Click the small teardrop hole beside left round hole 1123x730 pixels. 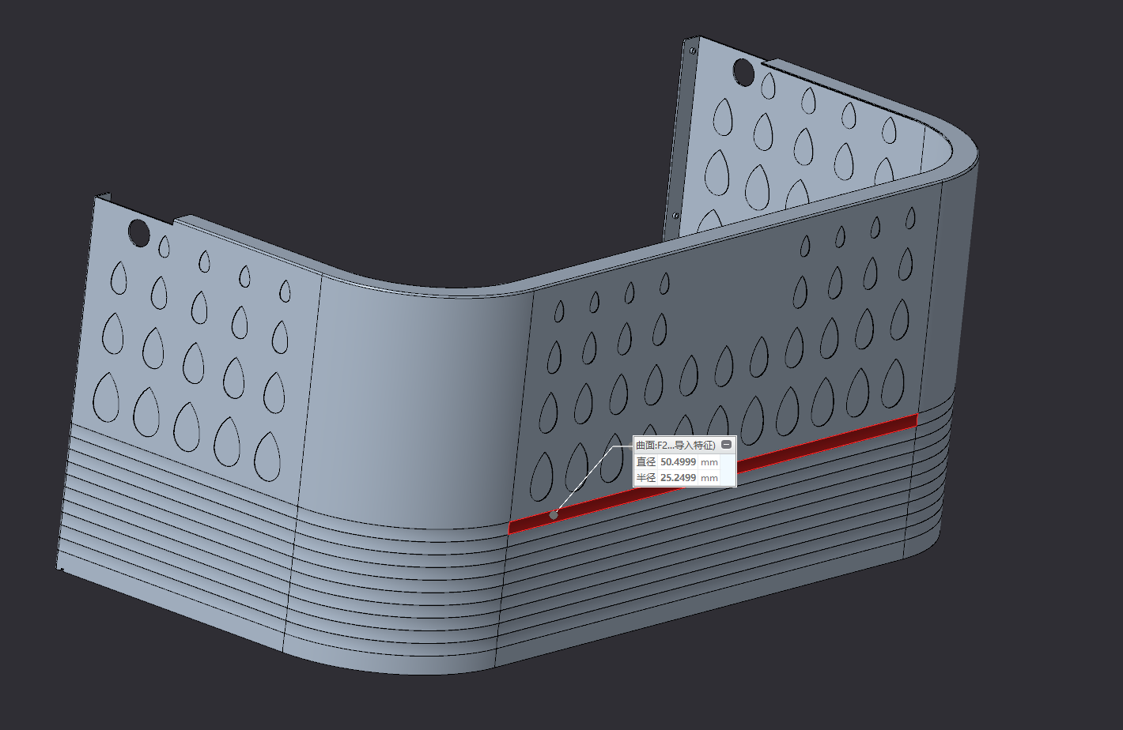coord(164,246)
